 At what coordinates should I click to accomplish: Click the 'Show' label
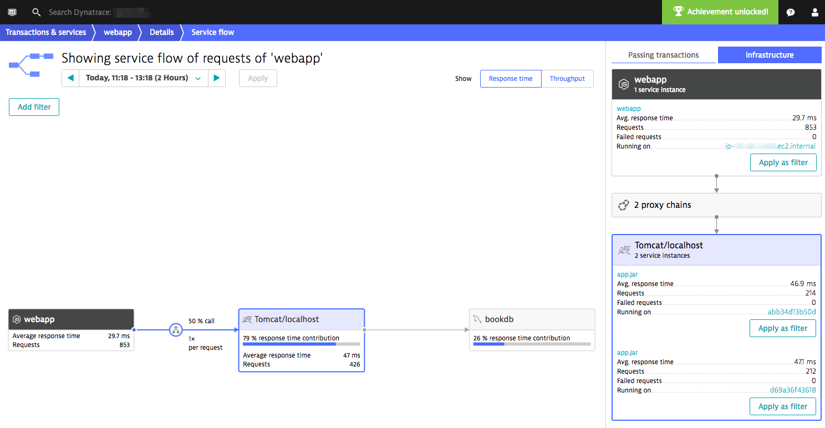tap(464, 79)
